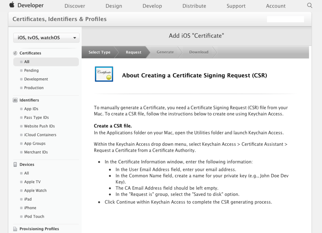Show iPhone devices
The height and width of the screenshot is (233, 322).
[x=30, y=208]
